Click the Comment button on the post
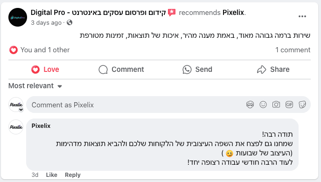The width and height of the screenshot is (321, 182). click(x=121, y=70)
